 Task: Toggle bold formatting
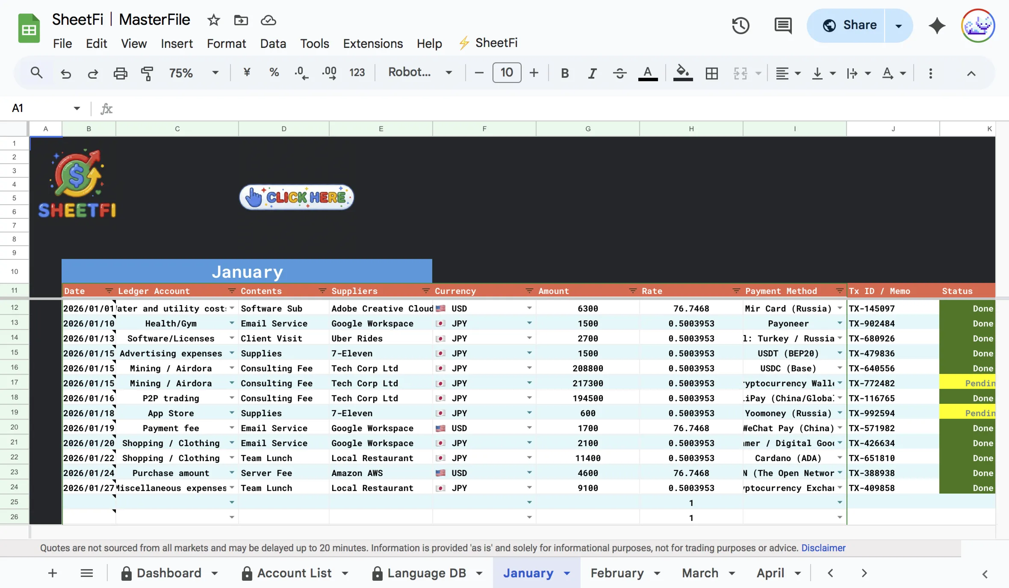click(565, 73)
